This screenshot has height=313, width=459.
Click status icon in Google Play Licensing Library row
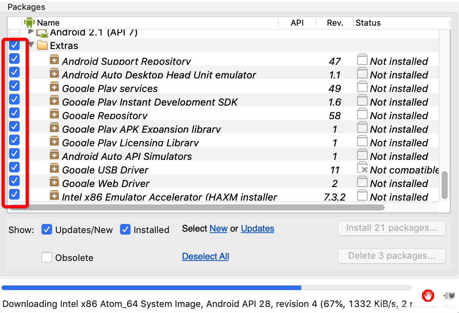click(x=362, y=141)
